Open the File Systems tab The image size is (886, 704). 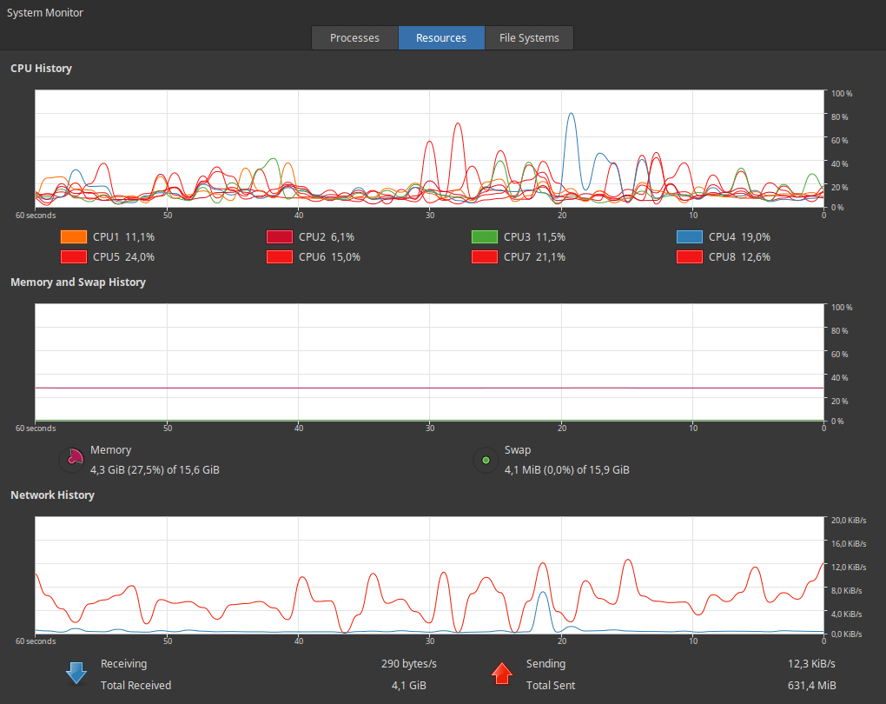528,37
